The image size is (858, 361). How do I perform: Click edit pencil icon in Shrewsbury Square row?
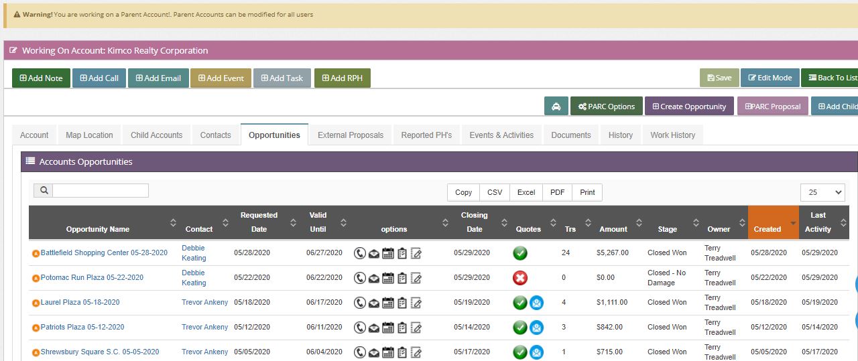click(x=416, y=352)
